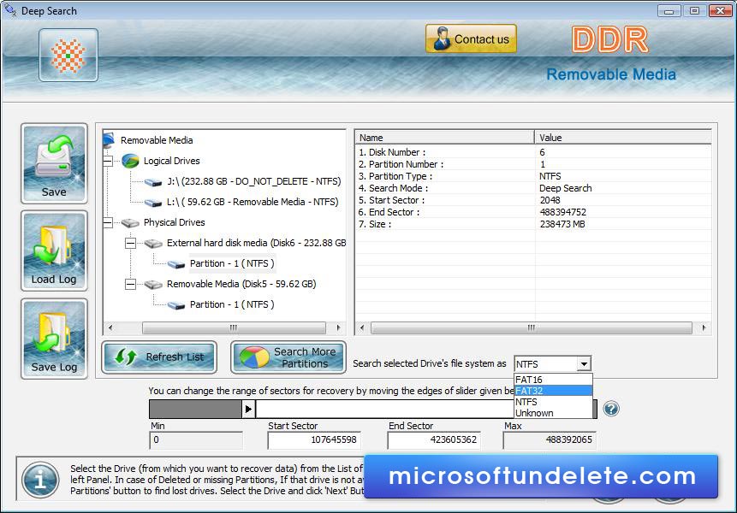Choose FAT16 from the file system list
The height and width of the screenshot is (513, 737).
[x=553, y=380]
